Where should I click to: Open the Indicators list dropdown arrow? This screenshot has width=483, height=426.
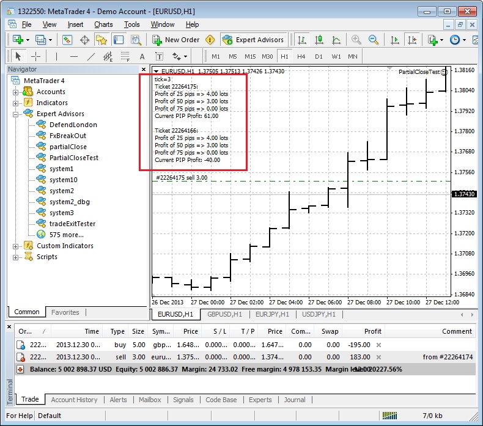point(441,40)
